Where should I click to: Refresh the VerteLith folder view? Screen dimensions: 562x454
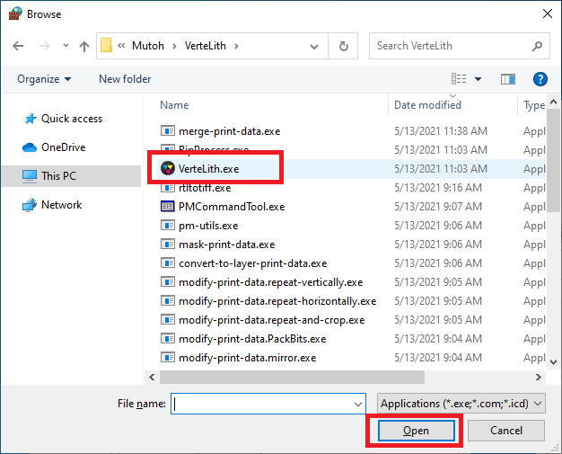point(343,46)
